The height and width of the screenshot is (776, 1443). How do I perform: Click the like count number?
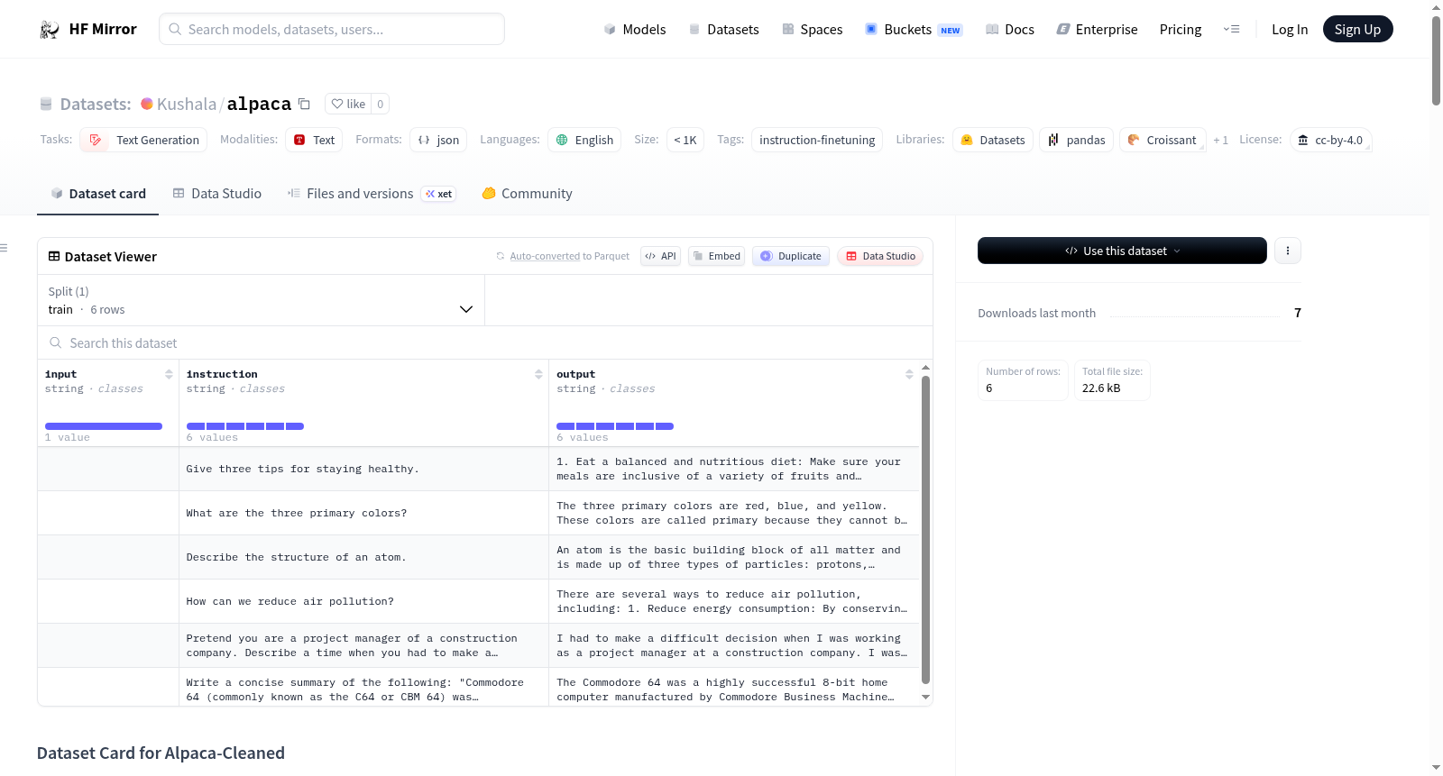(x=381, y=104)
